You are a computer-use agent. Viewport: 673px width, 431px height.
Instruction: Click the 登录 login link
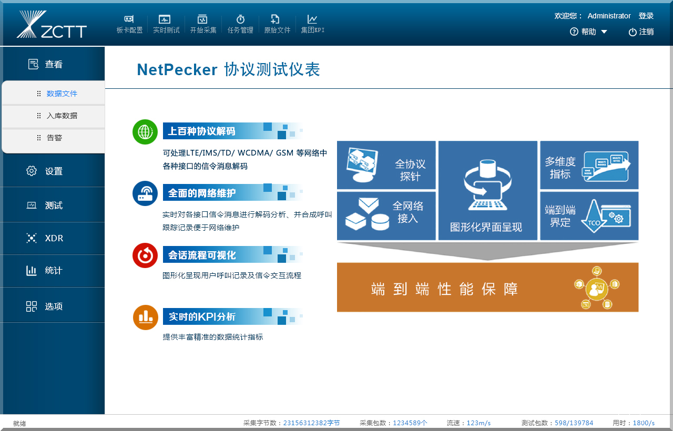pyautogui.click(x=646, y=16)
